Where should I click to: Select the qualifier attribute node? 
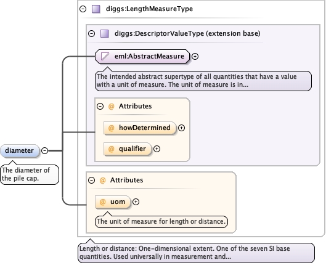point(128,149)
